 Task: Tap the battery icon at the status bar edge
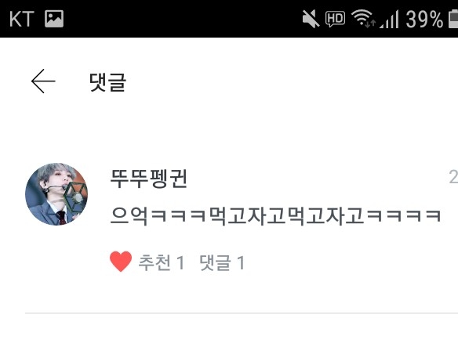click(x=453, y=19)
